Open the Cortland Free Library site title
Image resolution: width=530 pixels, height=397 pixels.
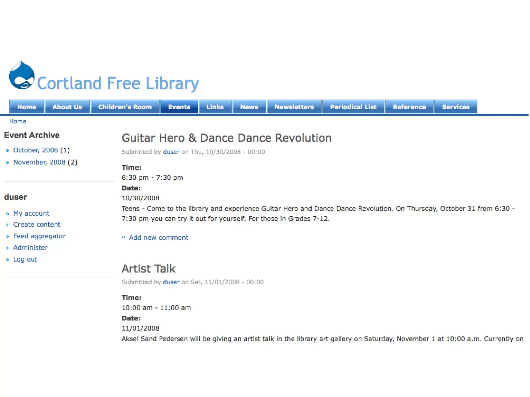tap(118, 83)
